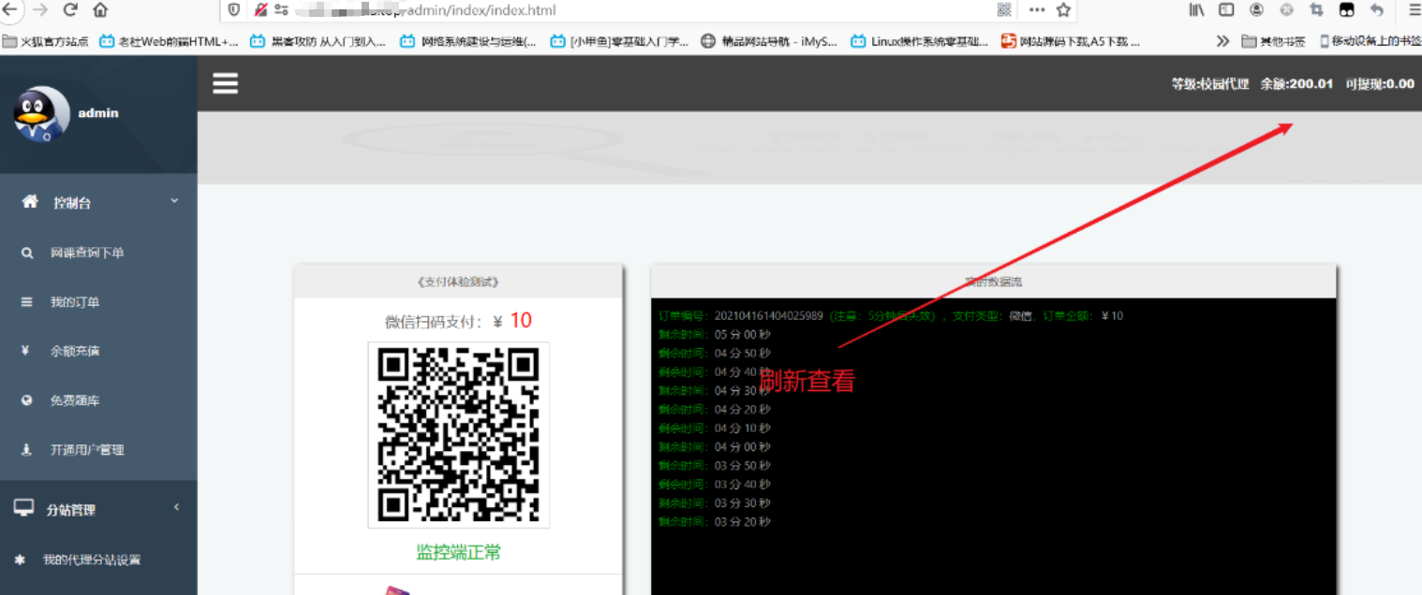The image size is (1422, 595).
Task: Click the user icon beside 开通用户管理
Action: click(26, 450)
